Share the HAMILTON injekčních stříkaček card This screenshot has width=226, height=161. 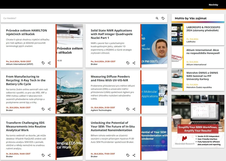pyautogui.click(x=49, y=63)
